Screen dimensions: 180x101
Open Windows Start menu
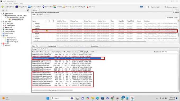[48, 98]
